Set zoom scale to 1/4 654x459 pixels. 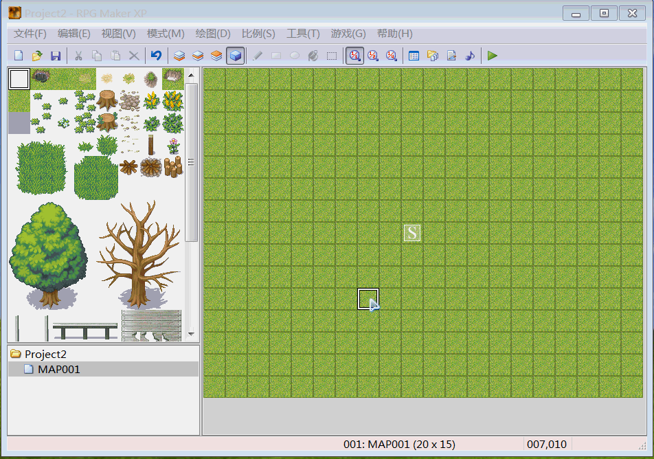392,56
